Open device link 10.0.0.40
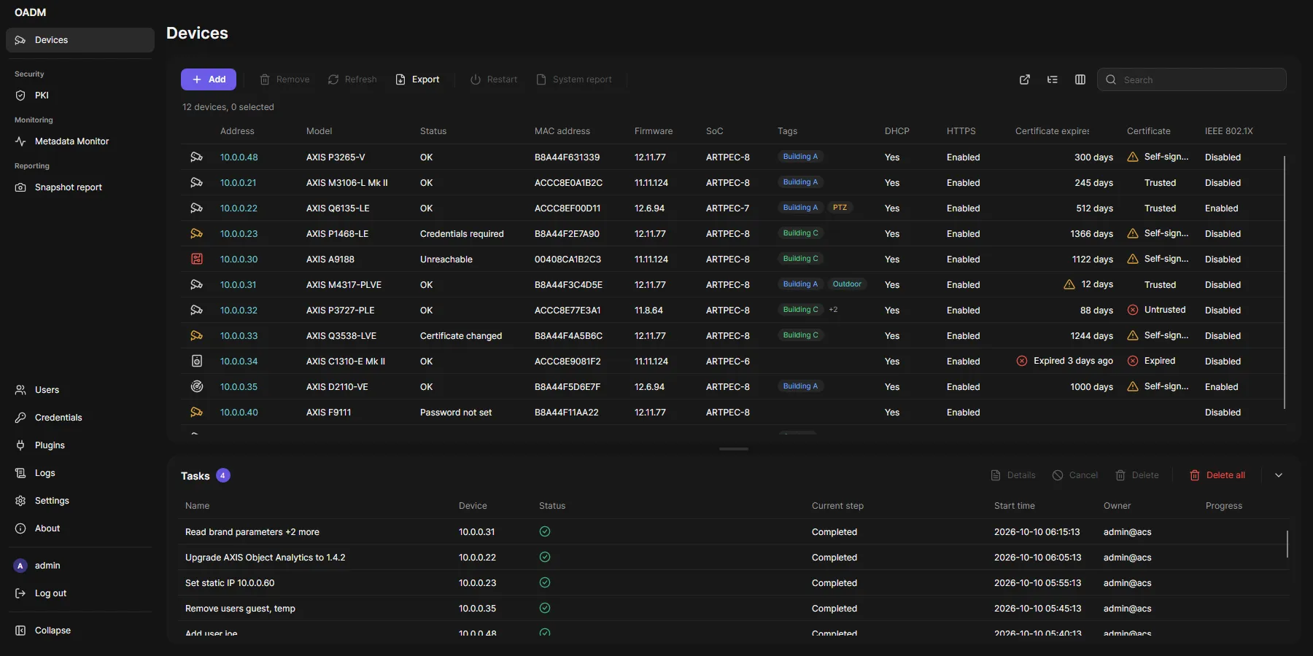Image resolution: width=1313 pixels, height=656 pixels. (239, 413)
